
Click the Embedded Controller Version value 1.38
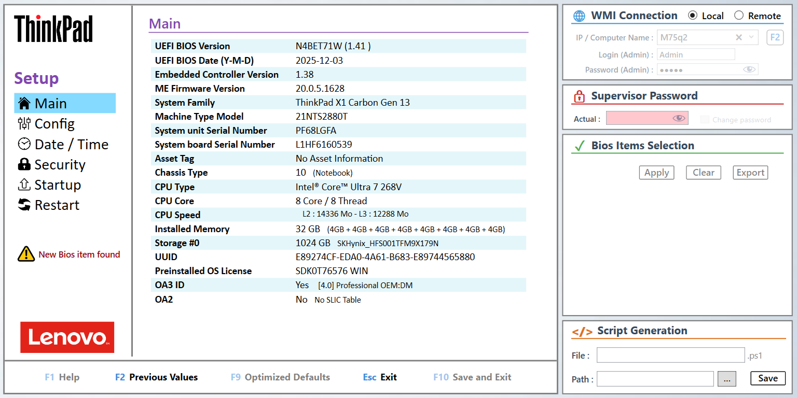click(x=305, y=75)
